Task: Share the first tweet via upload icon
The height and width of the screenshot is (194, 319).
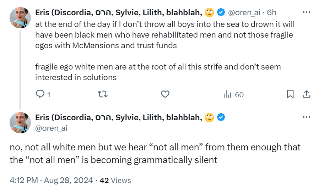Action: (306, 94)
